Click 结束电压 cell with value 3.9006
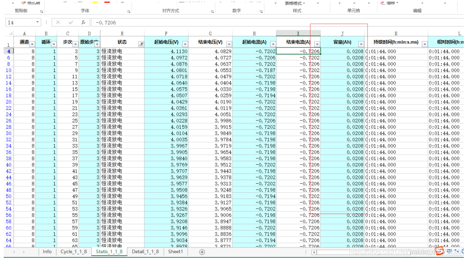Screen dimensions: 465x259 [x=210, y=215]
